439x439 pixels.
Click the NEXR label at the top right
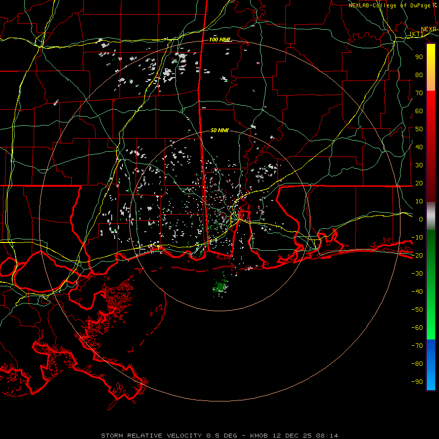coord(429,29)
